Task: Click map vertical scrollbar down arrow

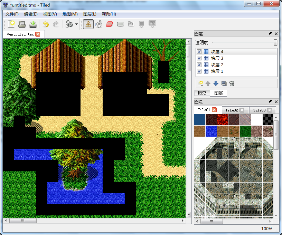Action: 188,215
